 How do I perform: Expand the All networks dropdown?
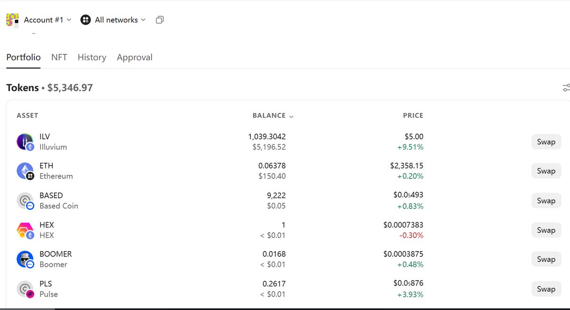[121, 20]
